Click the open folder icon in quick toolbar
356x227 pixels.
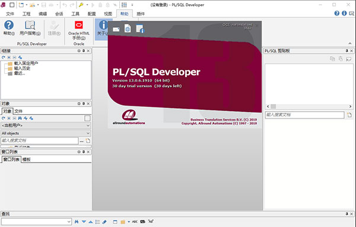(x=32, y=5)
